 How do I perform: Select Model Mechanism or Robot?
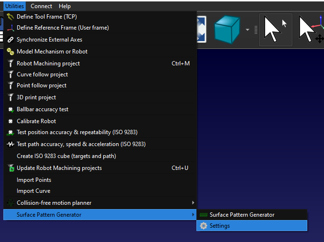(x=100, y=52)
